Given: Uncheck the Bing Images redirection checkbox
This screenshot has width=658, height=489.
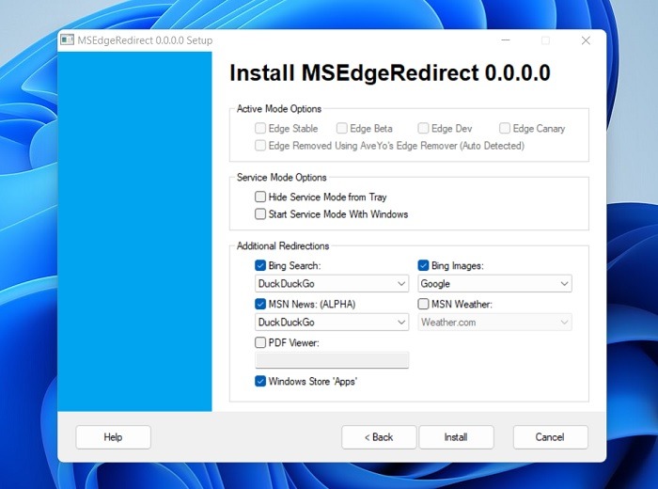Looking at the screenshot, I should (x=423, y=265).
